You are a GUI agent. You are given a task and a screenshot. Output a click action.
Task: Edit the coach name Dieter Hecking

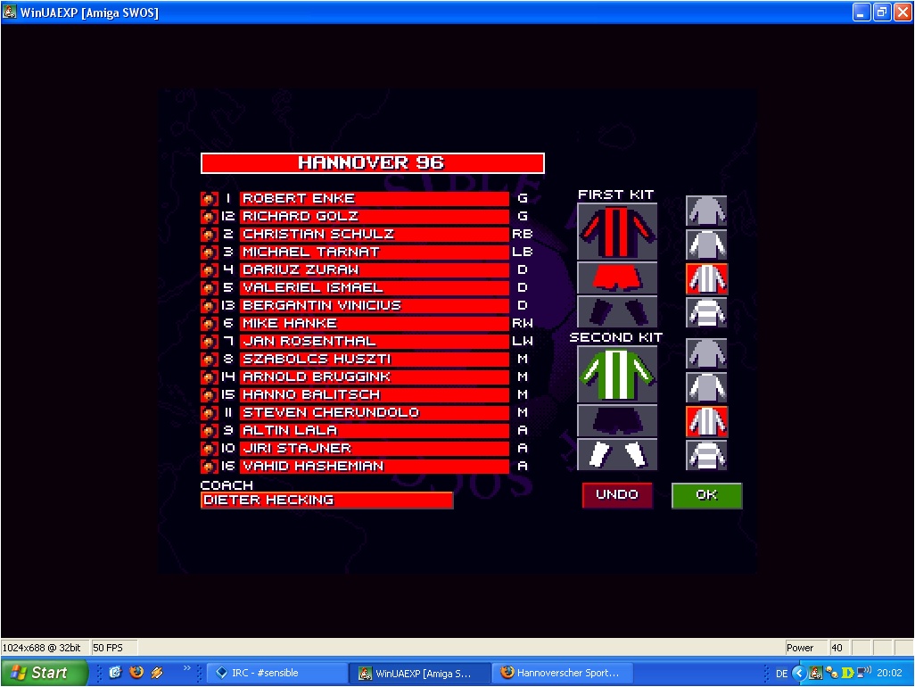click(326, 501)
